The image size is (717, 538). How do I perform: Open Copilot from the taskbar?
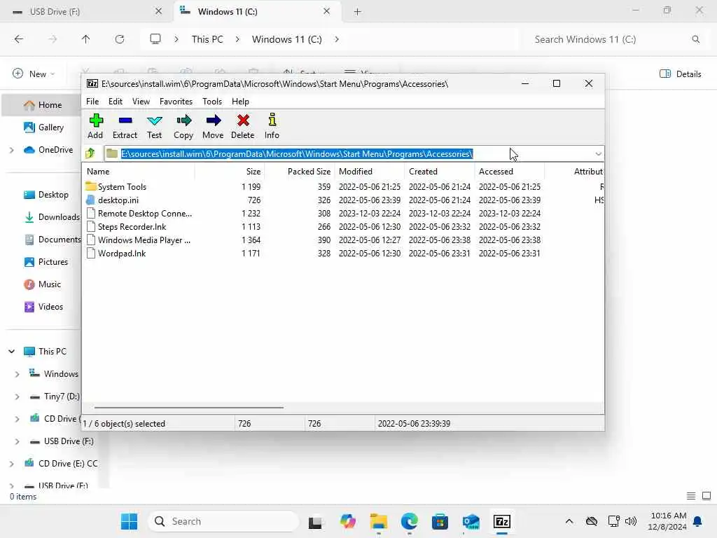347,521
